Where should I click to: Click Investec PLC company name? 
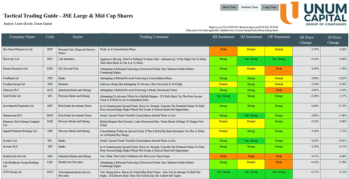click(10, 147)
